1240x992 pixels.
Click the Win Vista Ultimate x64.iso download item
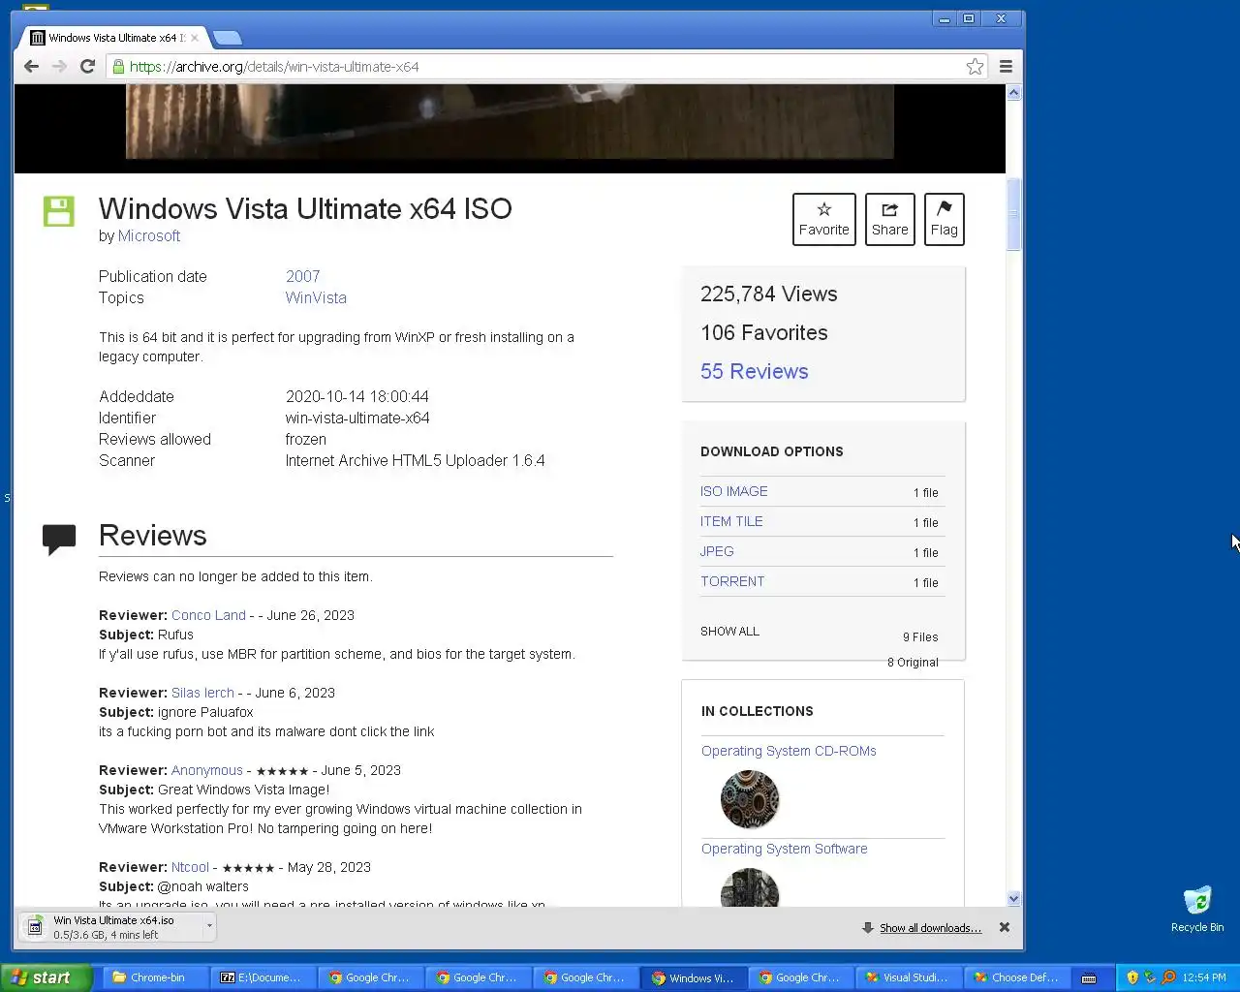click(111, 927)
